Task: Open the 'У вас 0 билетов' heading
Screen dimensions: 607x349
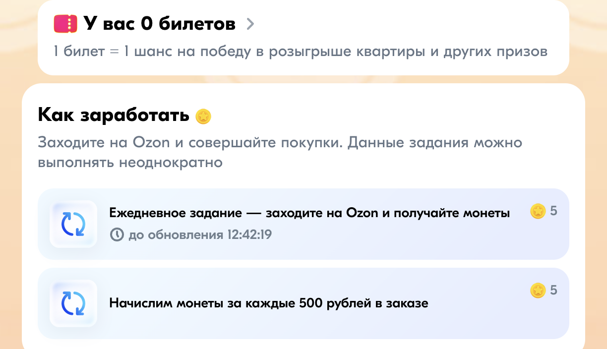Action: coord(159,23)
